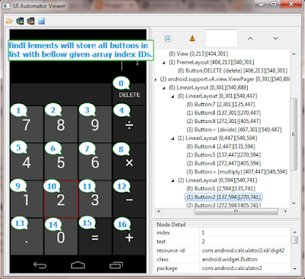Click the Save floppy disk icon
Viewport: 305px width, 279px height.
click(x=41, y=21)
